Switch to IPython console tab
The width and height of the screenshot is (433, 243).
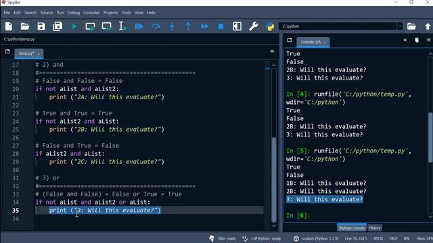352,228
